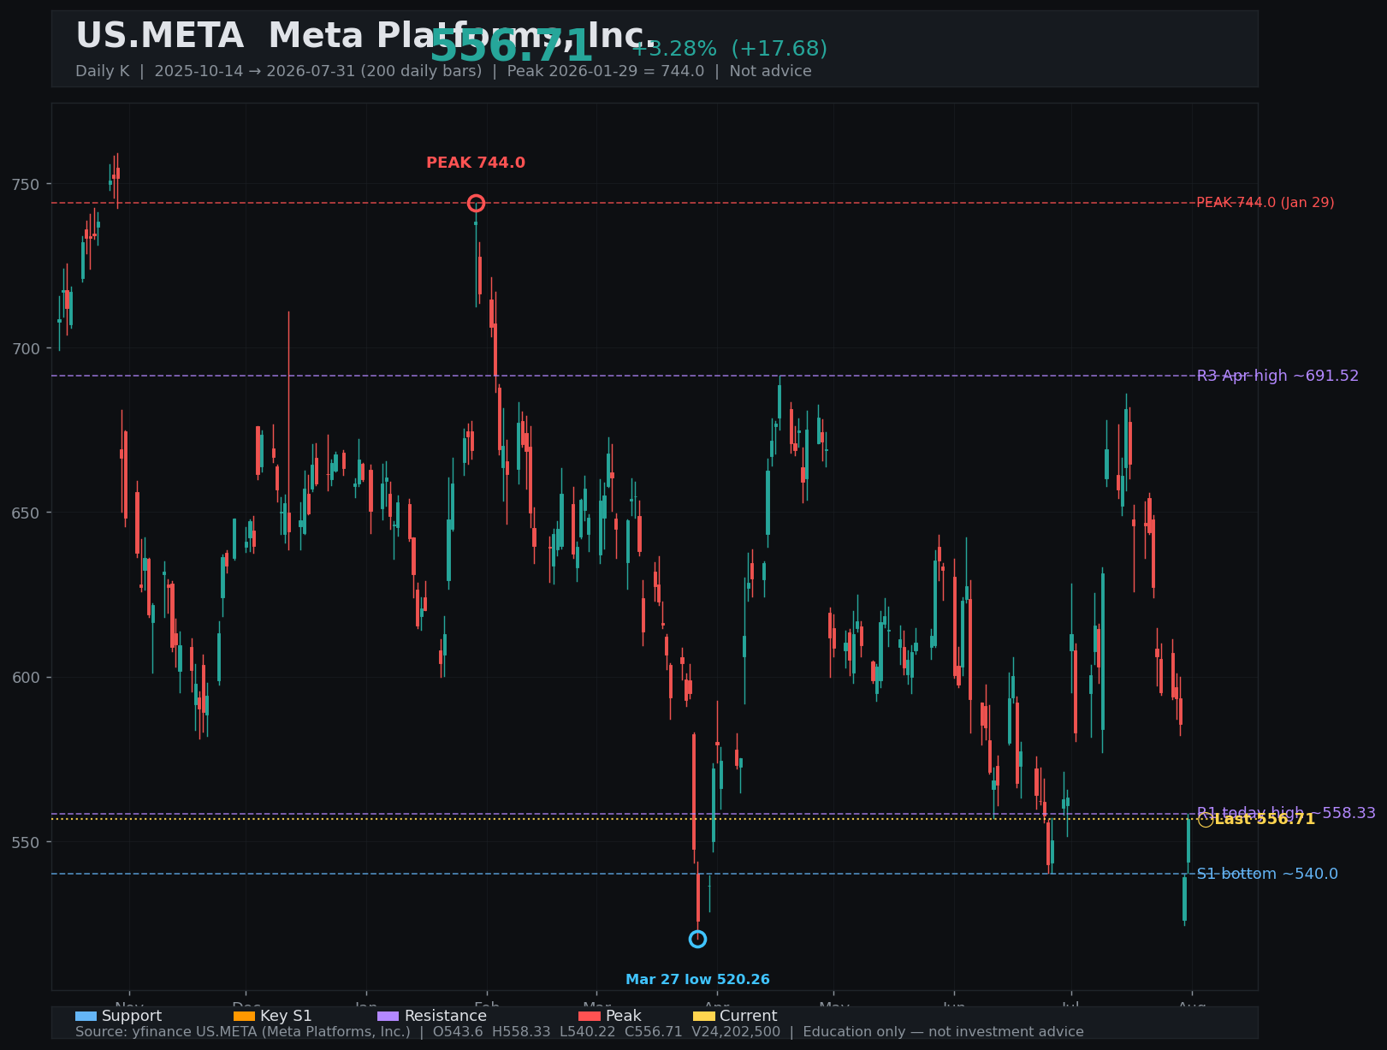
Task: Click the "Source: yfinance US.META" footer line
Action: click(579, 1032)
